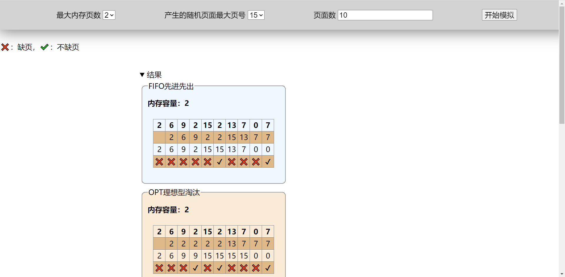
Task: Click FIFO fault mark in the first column
Action: click(x=159, y=162)
